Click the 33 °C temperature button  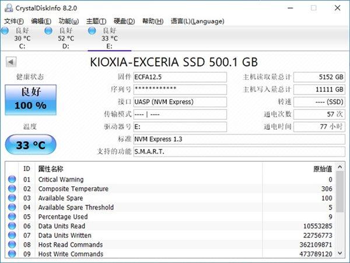(x=30, y=145)
